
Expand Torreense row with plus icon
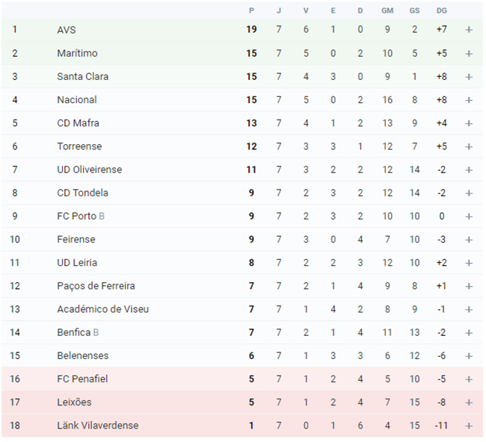click(469, 146)
